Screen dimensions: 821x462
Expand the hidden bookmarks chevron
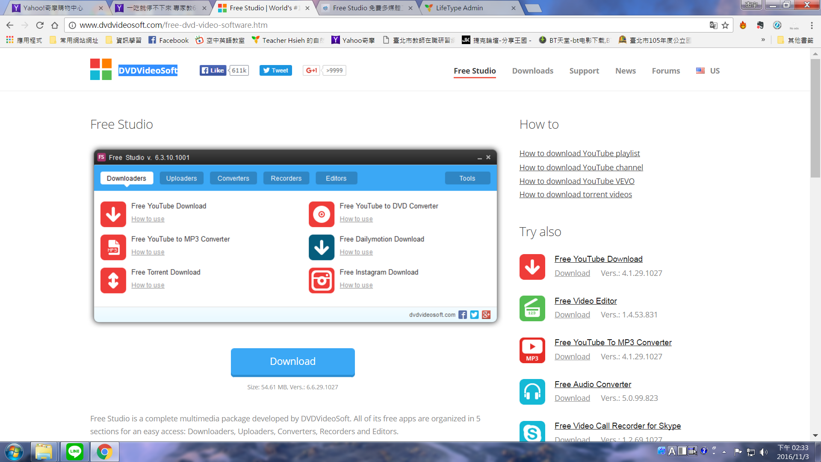click(763, 40)
